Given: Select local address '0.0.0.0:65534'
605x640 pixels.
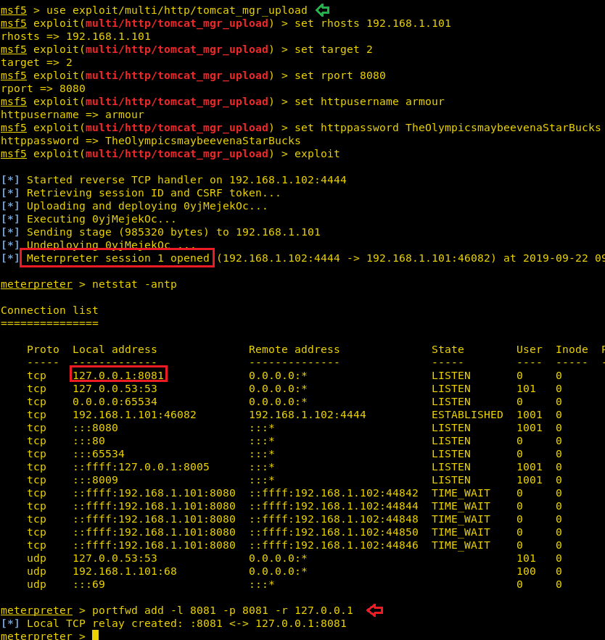Looking at the screenshot, I should pyautogui.click(x=115, y=402).
